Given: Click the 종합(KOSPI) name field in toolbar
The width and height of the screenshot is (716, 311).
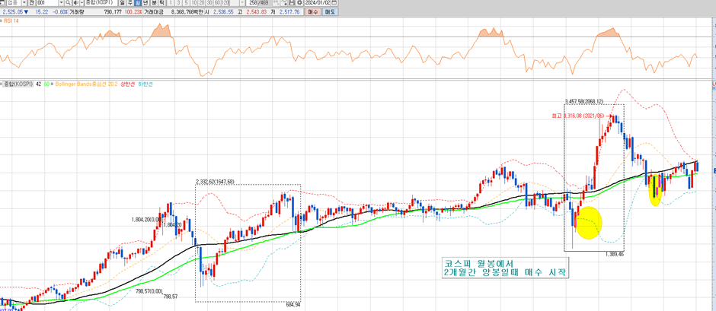Looking at the screenshot, I should 100,2.
